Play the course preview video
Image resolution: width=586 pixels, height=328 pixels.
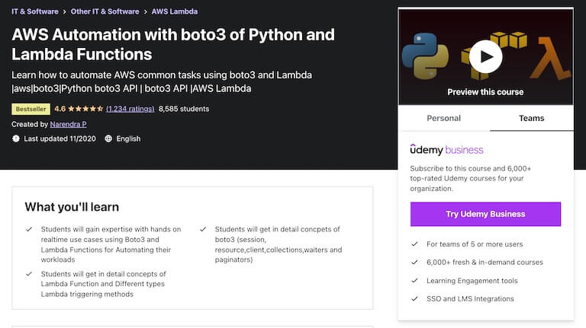(485, 56)
